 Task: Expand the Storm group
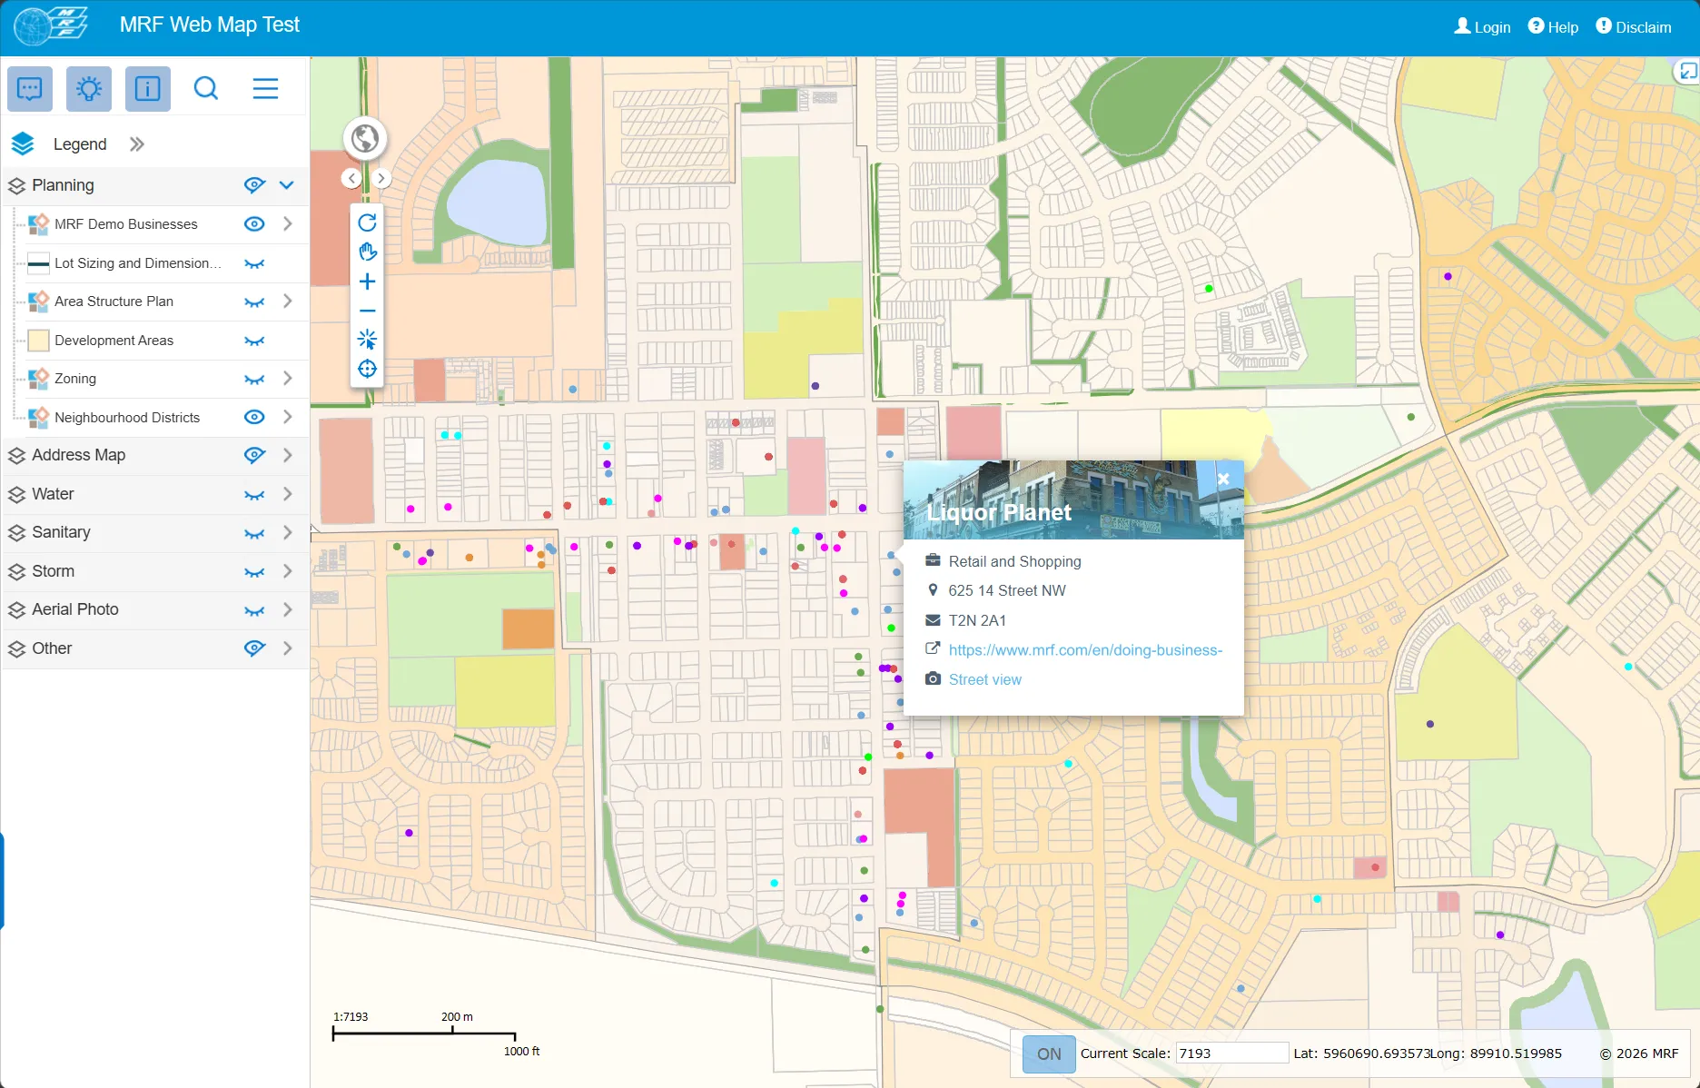[x=287, y=571]
